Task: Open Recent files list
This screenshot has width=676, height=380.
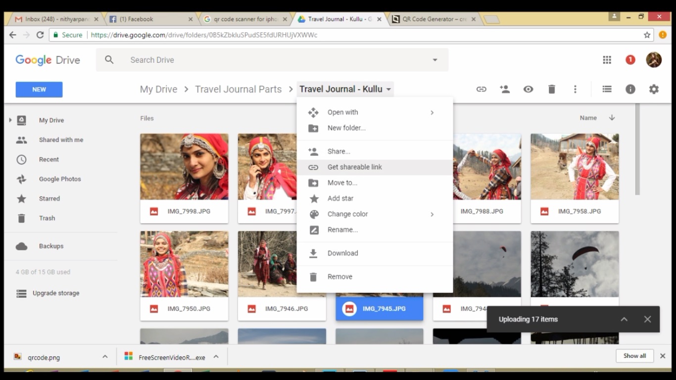Action: (49, 159)
